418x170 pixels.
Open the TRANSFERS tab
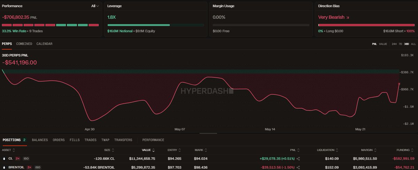pos(123,140)
